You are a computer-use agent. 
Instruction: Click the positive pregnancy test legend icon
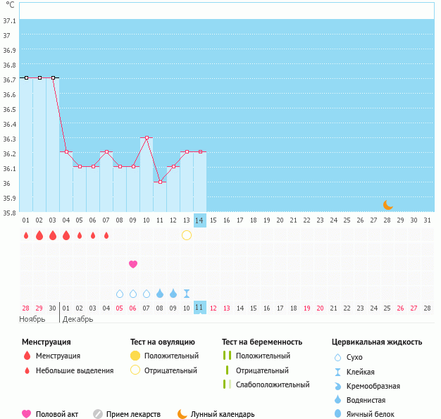click(226, 356)
